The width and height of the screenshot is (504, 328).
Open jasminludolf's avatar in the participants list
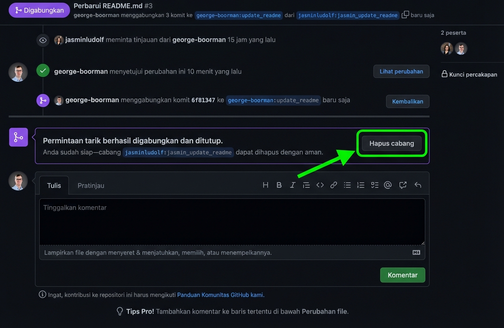coord(447,48)
